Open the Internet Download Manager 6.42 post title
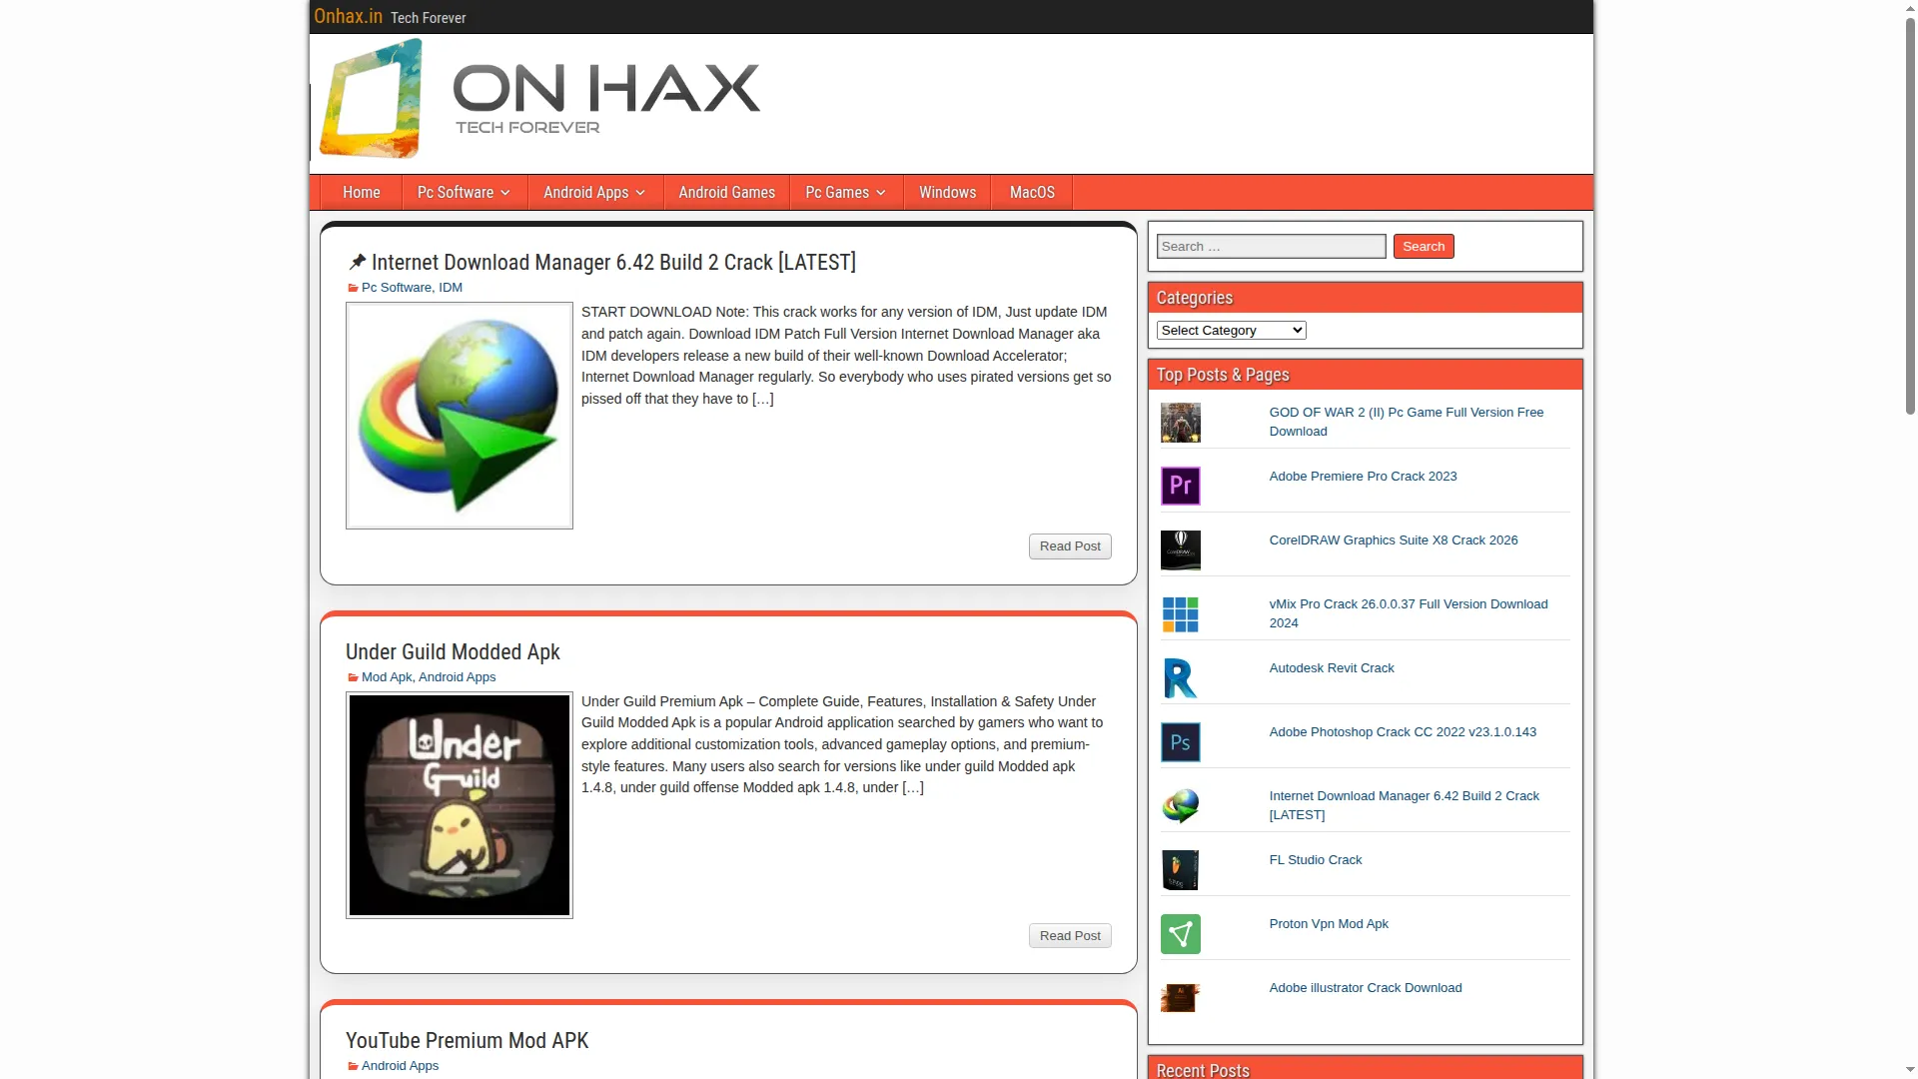The height and width of the screenshot is (1079, 1918). [613, 263]
